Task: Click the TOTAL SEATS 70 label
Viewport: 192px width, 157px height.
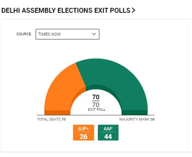Action: coord(51,120)
